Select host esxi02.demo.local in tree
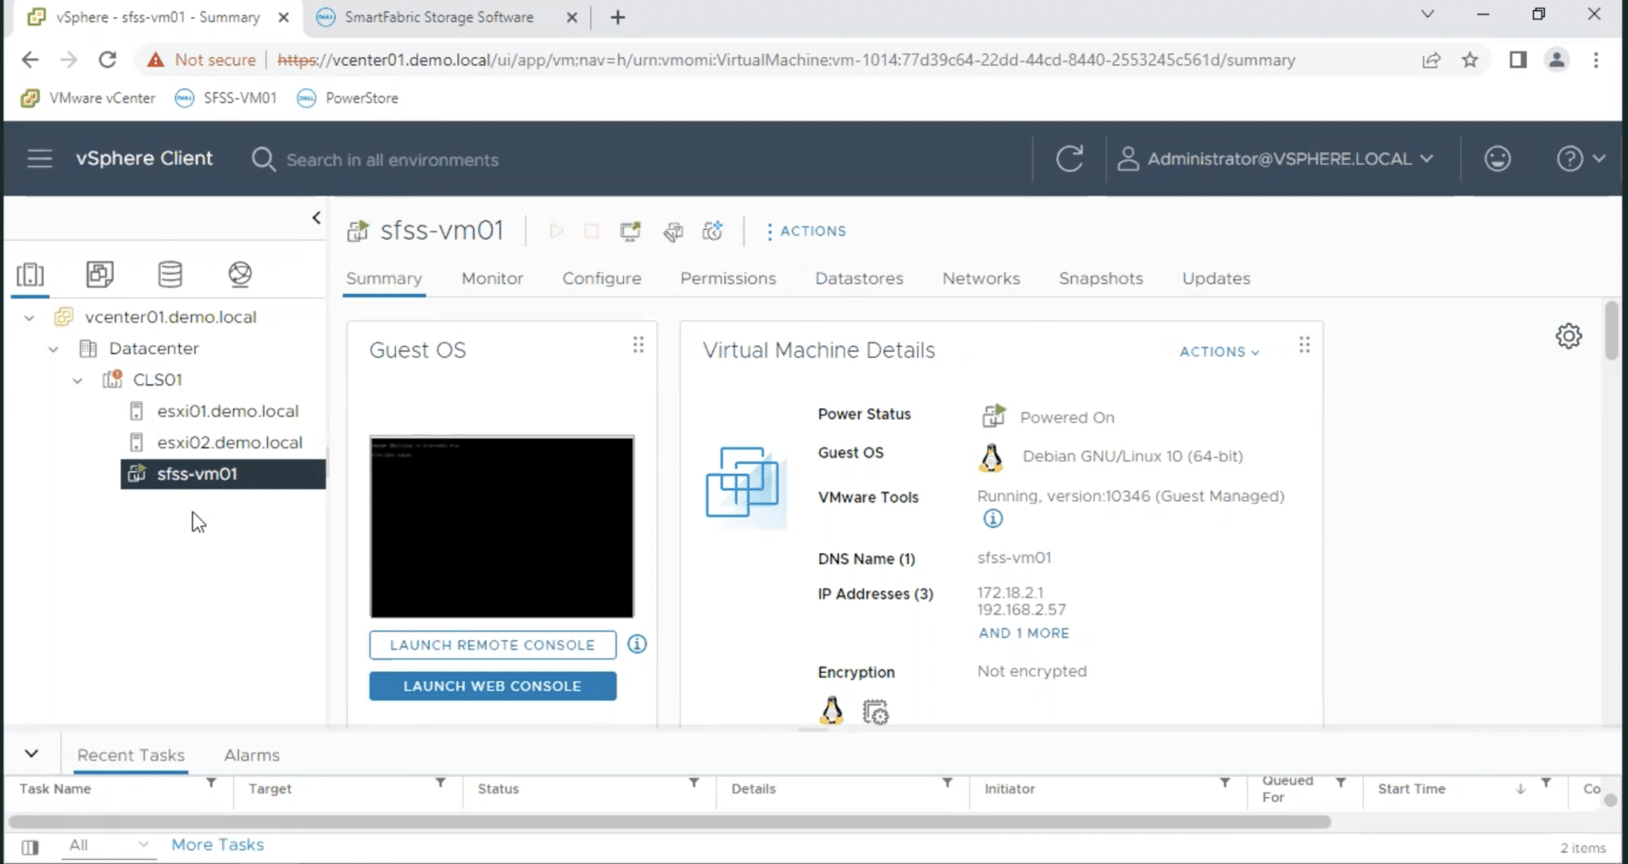This screenshot has width=1628, height=864. (x=229, y=443)
